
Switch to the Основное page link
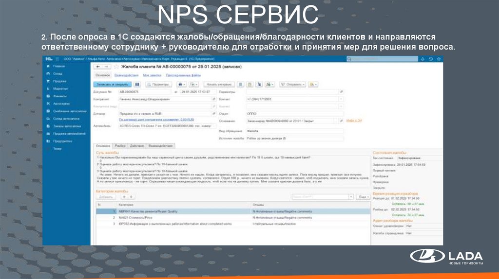coord(102,75)
